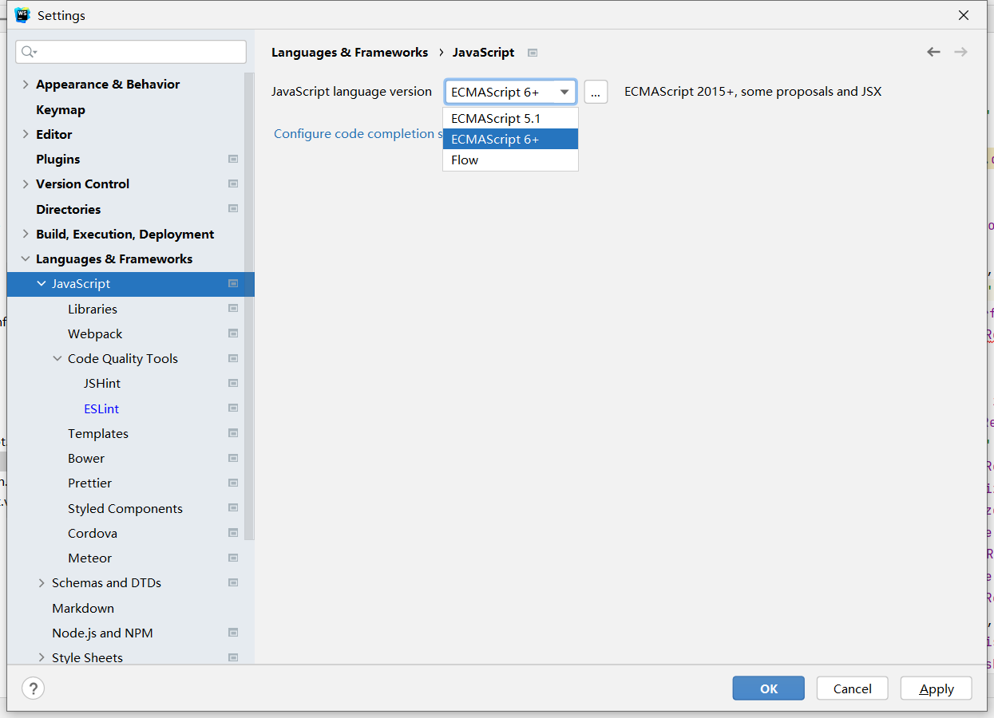Click project icon on Plugins row
The width and height of the screenshot is (994, 718).
click(x=233, y=159)
